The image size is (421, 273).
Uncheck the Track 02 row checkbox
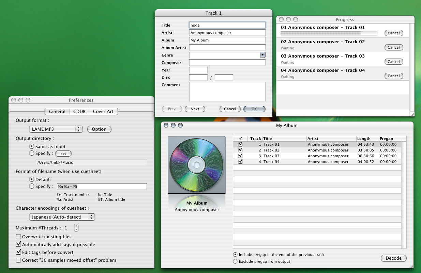point(240,150)
